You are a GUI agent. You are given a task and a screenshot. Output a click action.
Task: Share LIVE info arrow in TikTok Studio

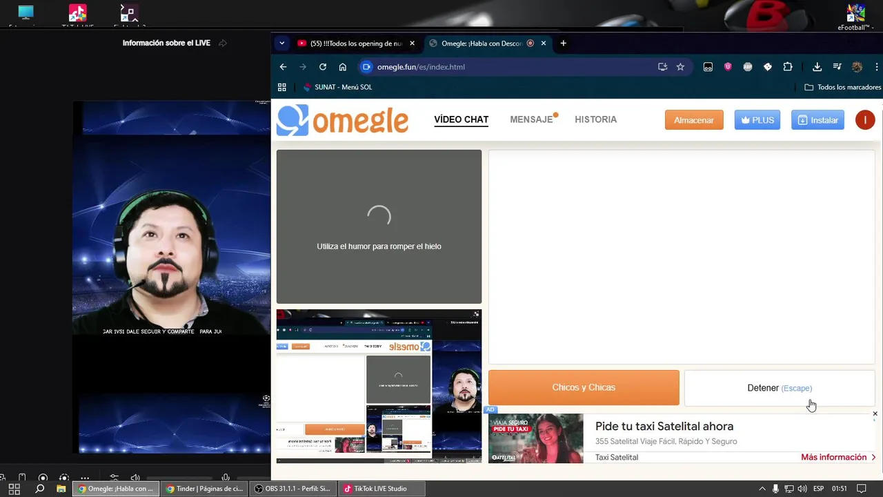coord(223,43)
